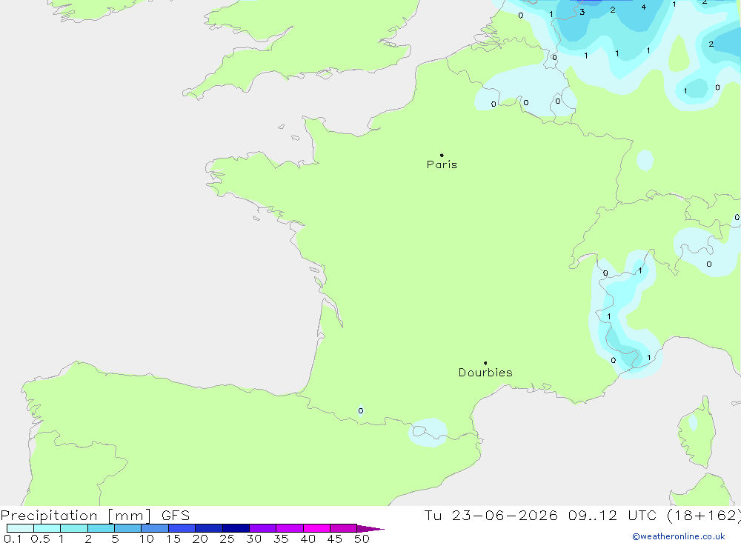Click the 2–5 mm legend swatch
Viewport: 741px width, 543px height.
click(x=101, y=528)
